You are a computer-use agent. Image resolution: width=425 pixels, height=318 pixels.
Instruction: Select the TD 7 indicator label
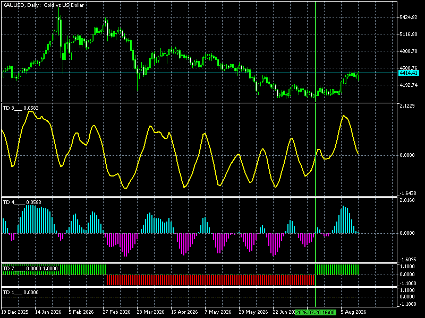[x=30, y=269]
